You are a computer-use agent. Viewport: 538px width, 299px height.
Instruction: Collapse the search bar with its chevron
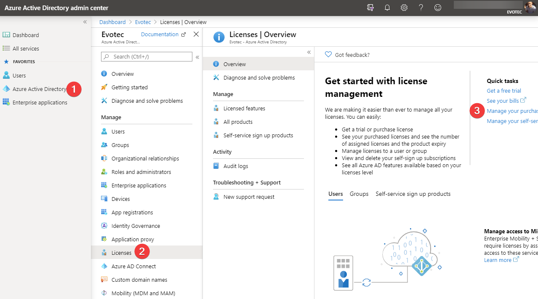[x=197, y=57]
